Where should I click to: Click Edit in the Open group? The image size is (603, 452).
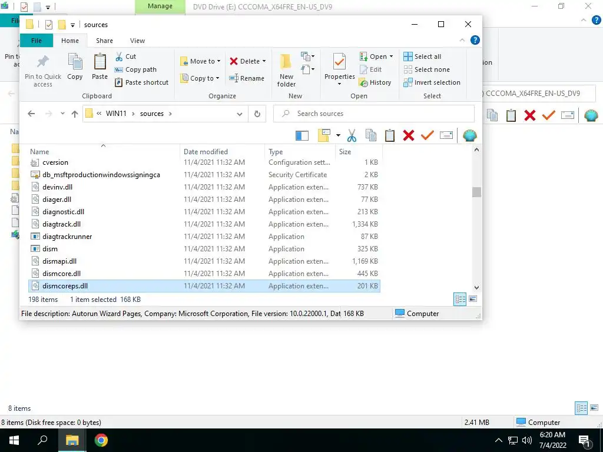[x=371, y=69]
